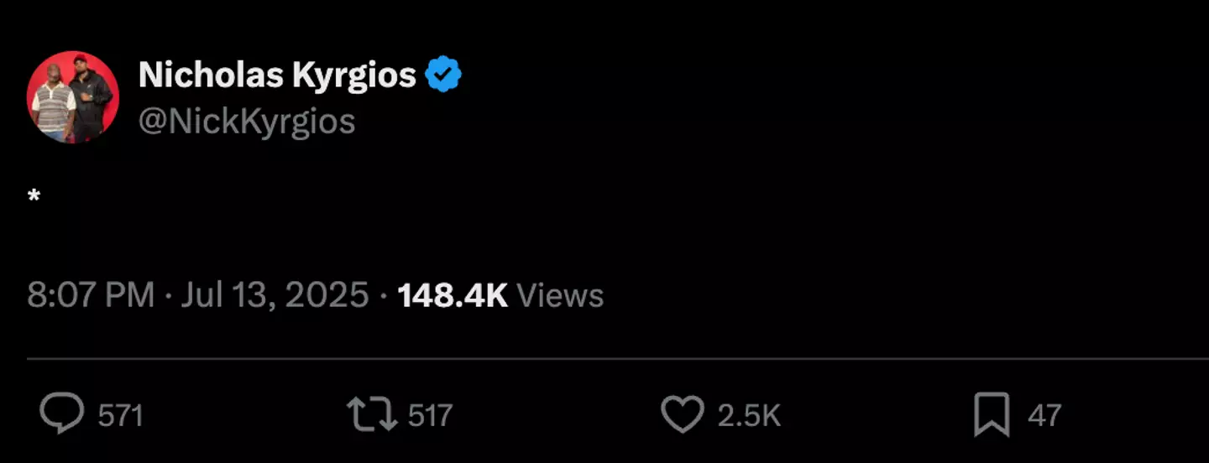Click the divider line above the action icons
The height and width of the screenshot is (463, 1209).
click(x=618, y=359)
